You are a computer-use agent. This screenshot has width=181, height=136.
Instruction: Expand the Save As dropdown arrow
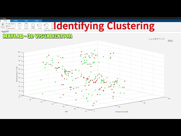click(x=3, y=28)
